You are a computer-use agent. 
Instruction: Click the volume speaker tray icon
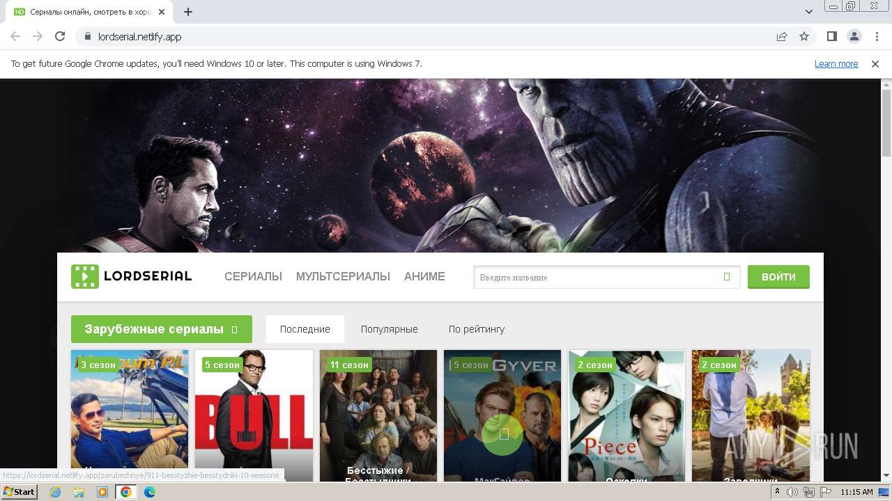(792, 492)
